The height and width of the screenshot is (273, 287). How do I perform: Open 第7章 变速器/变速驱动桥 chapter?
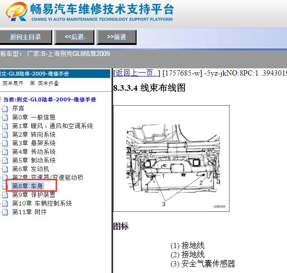pyautogui.click(x=47, y=177)
